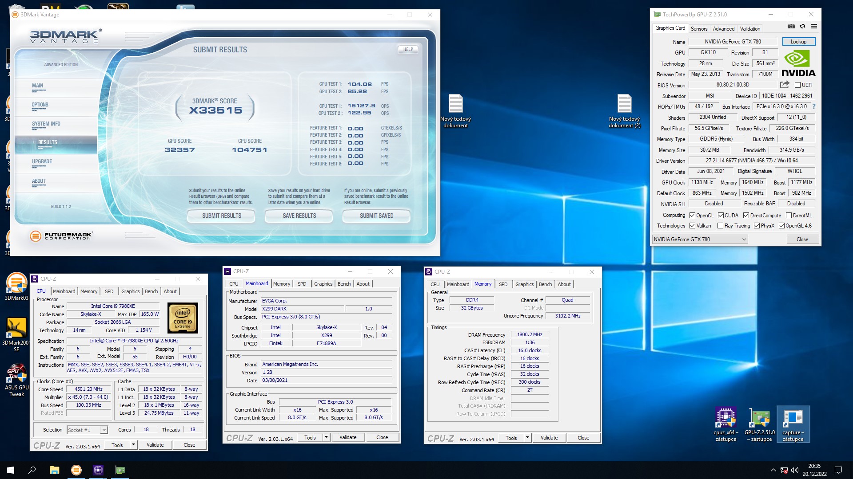Click the Intel Core i9 Extreme badge
The width and height of the screenshot is (853, 479).
pos(183,318)
